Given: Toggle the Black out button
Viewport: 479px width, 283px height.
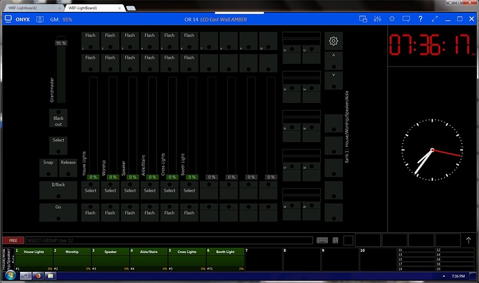Looking at the screenshot, I should point(58,118).
